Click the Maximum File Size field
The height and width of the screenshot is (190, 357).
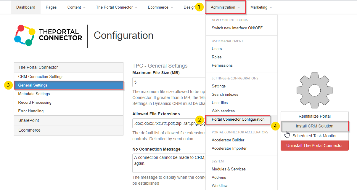coord(169,82)
